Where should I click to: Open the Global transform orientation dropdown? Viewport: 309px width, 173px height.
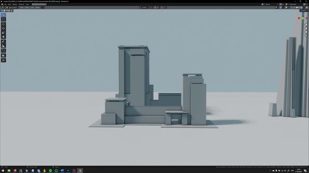click(x=144, y=8)
